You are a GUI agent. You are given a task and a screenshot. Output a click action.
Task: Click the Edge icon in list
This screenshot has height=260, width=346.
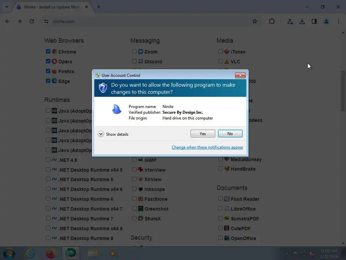pyautogui.click(x=54, y=81)
